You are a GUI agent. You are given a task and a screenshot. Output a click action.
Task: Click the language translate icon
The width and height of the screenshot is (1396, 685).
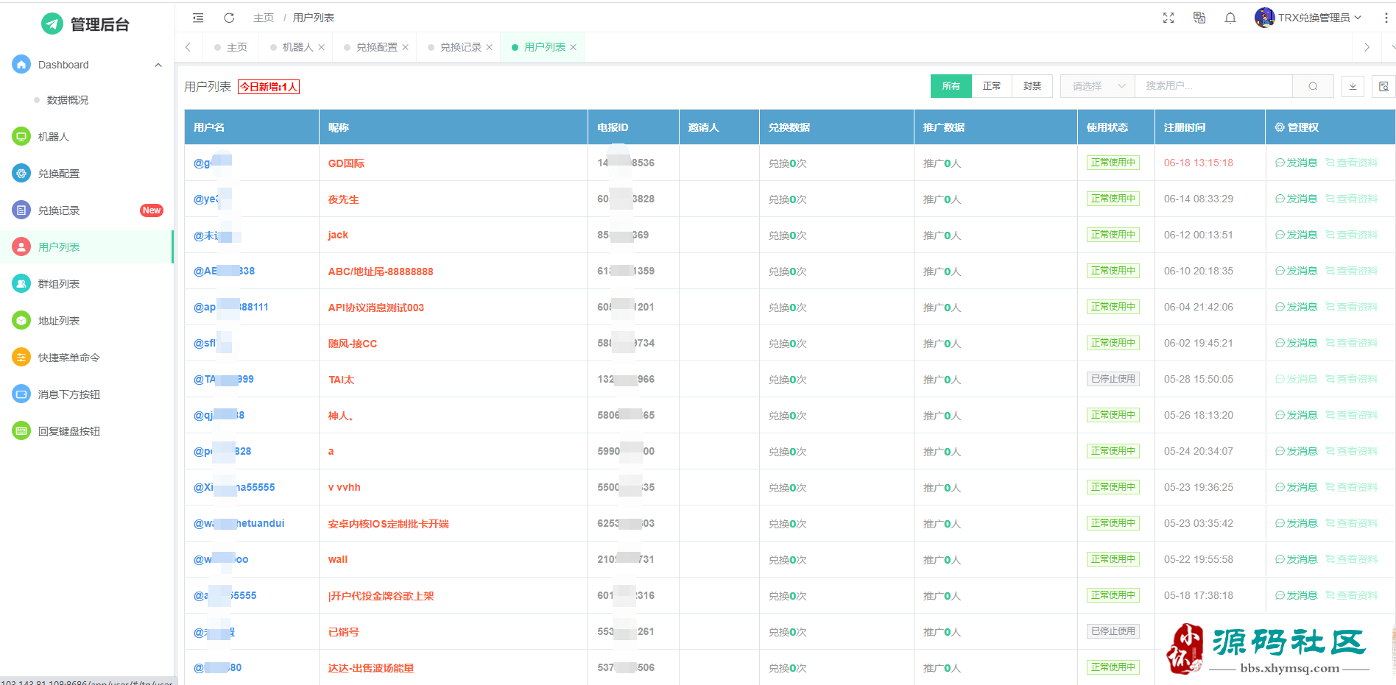pyautogui.click(x=1199, y=18)
